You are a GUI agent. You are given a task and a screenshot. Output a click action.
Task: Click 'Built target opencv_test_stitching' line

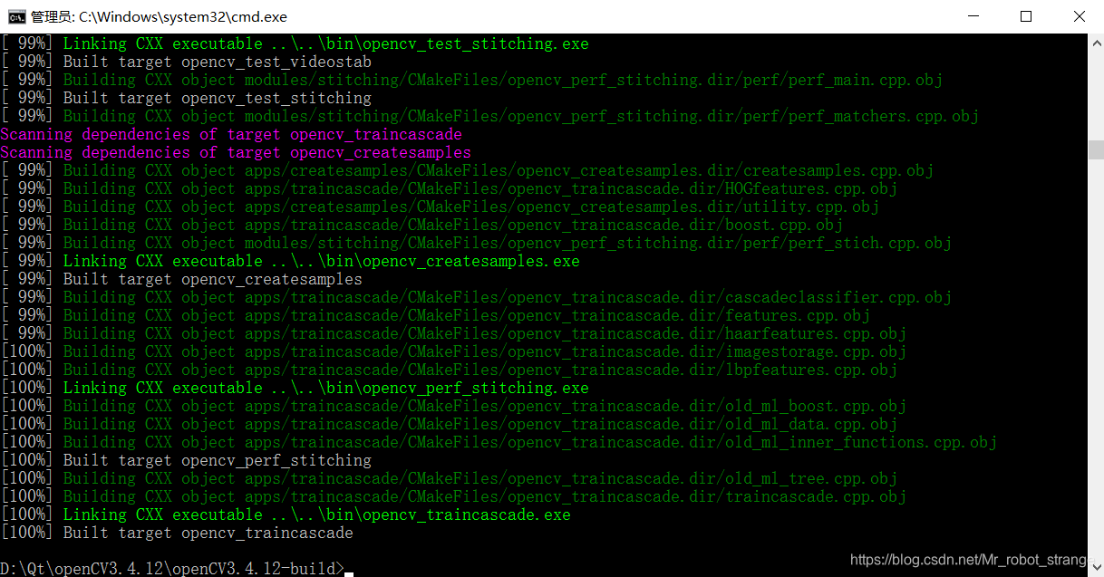(x=186, y=98)
